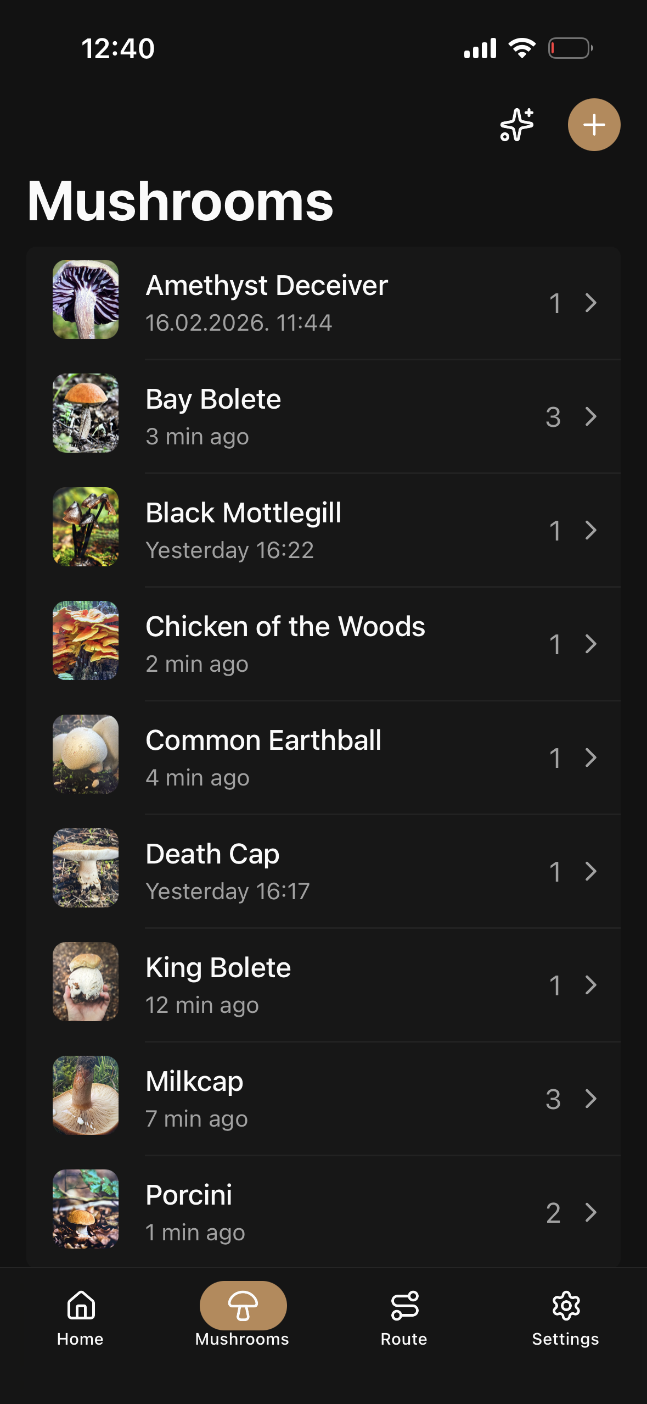Tap the AI sparkle identify icon
This screenshot has height=1404, width=647.
(x=516, y=125)
